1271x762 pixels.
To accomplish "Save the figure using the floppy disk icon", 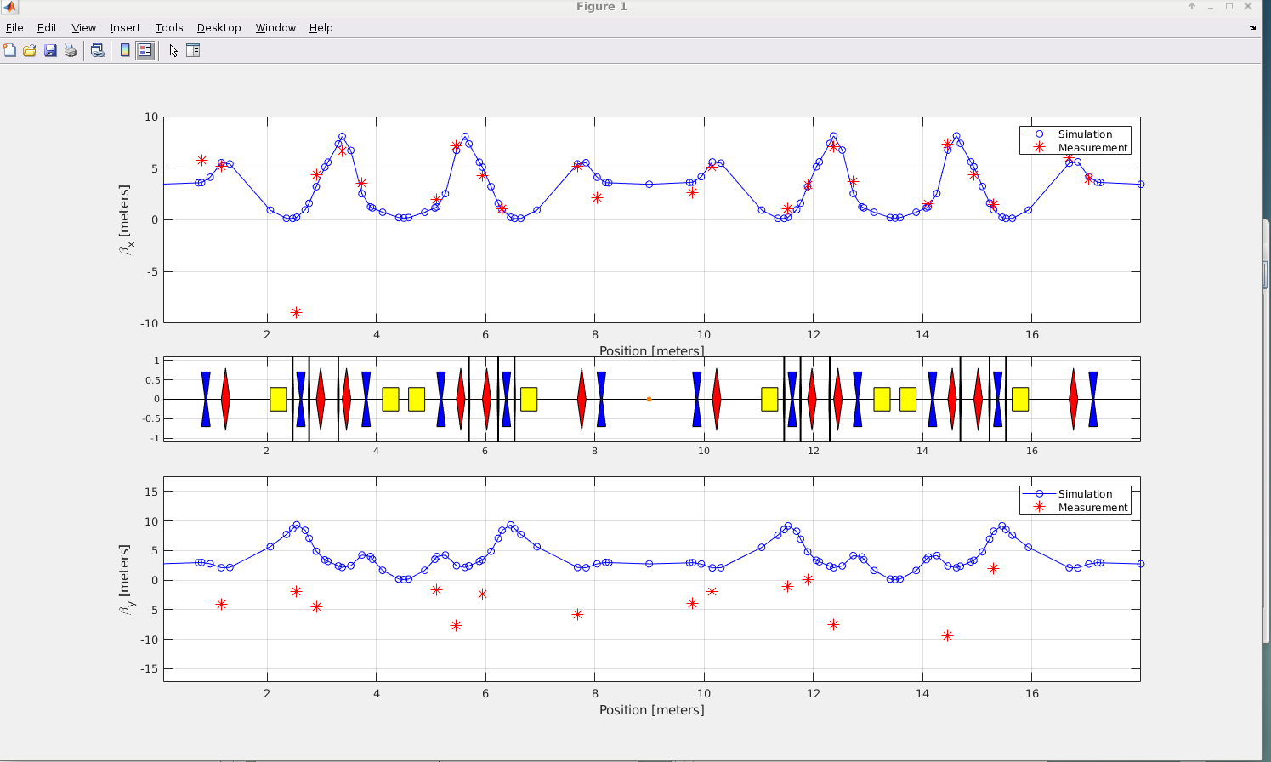I will tap(50, 51).
